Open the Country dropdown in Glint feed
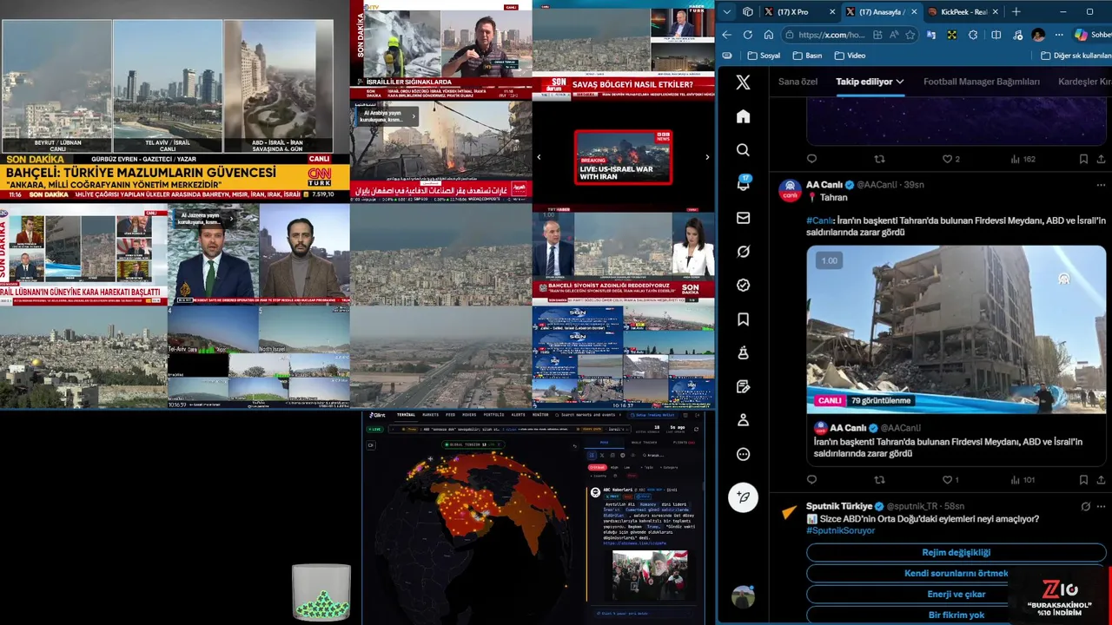The width and height of the screenshot is (1112, 625). pyautogui.click(x=599, y=476)
